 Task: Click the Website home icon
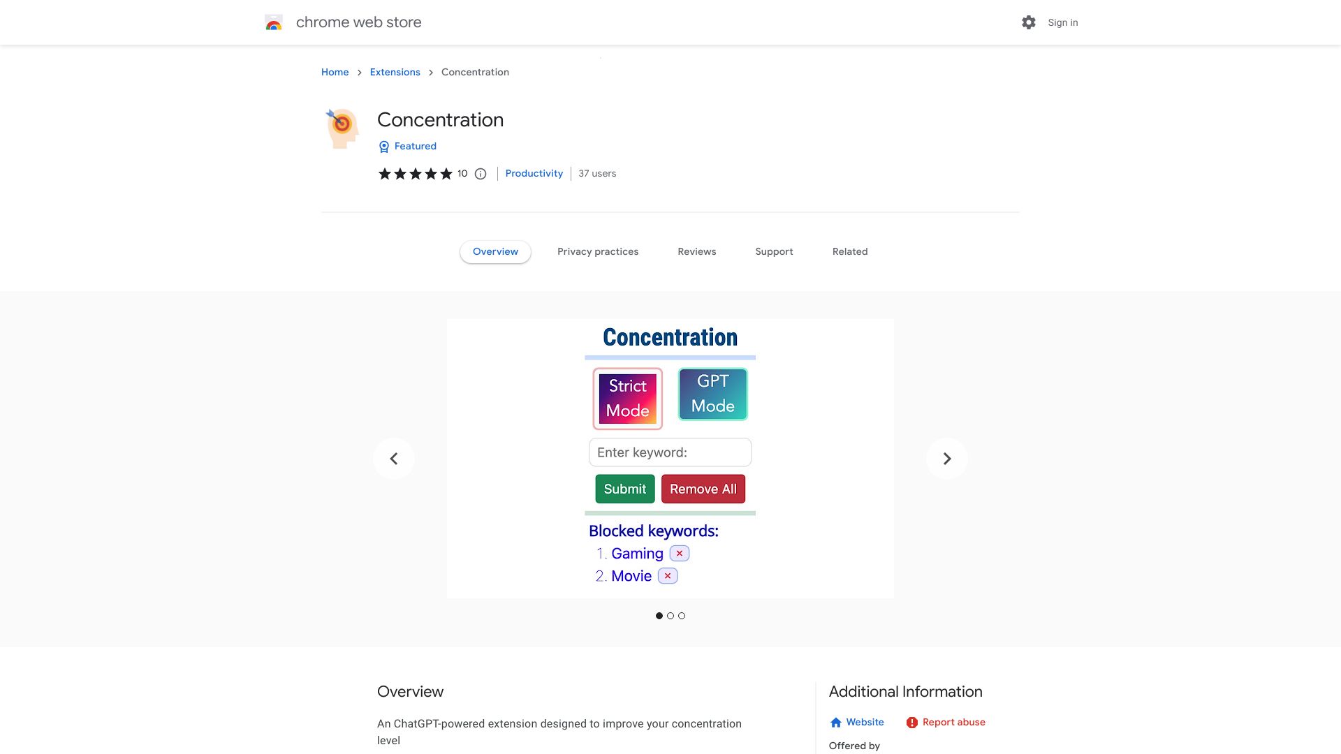[x=835, y=723]
